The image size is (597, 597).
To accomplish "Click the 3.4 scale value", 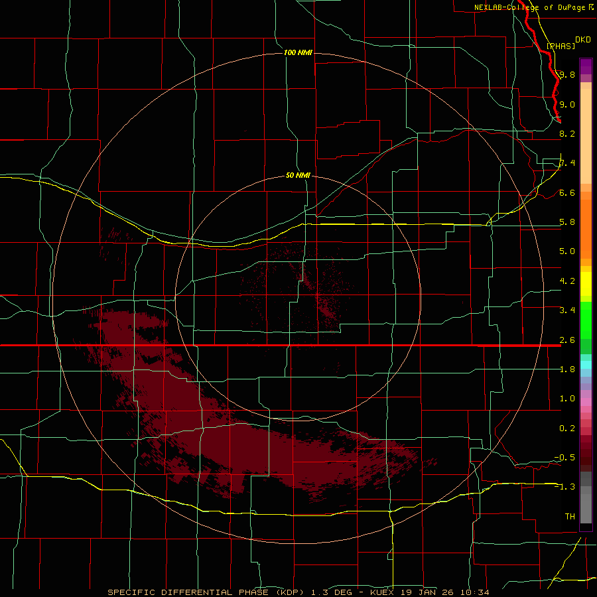I will 567,310.
